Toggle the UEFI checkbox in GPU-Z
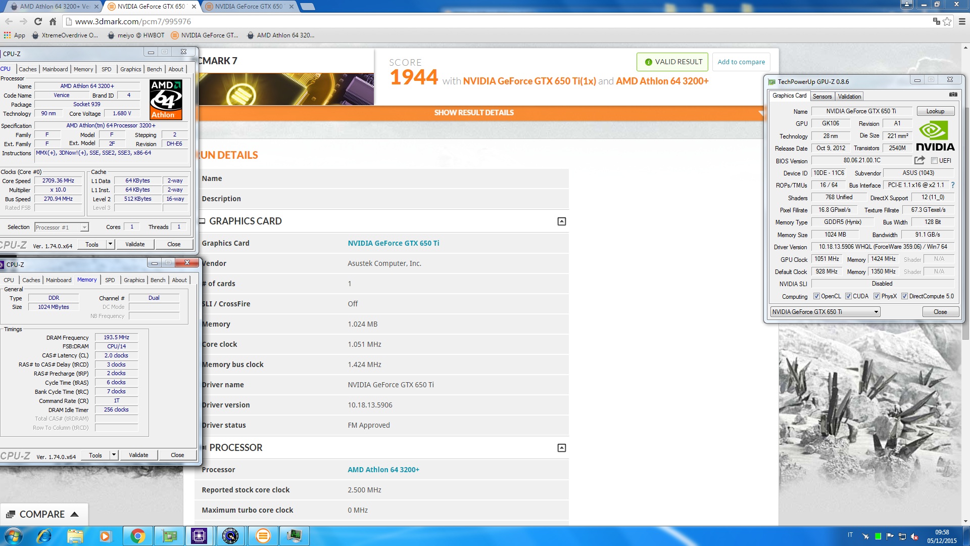 934,161
